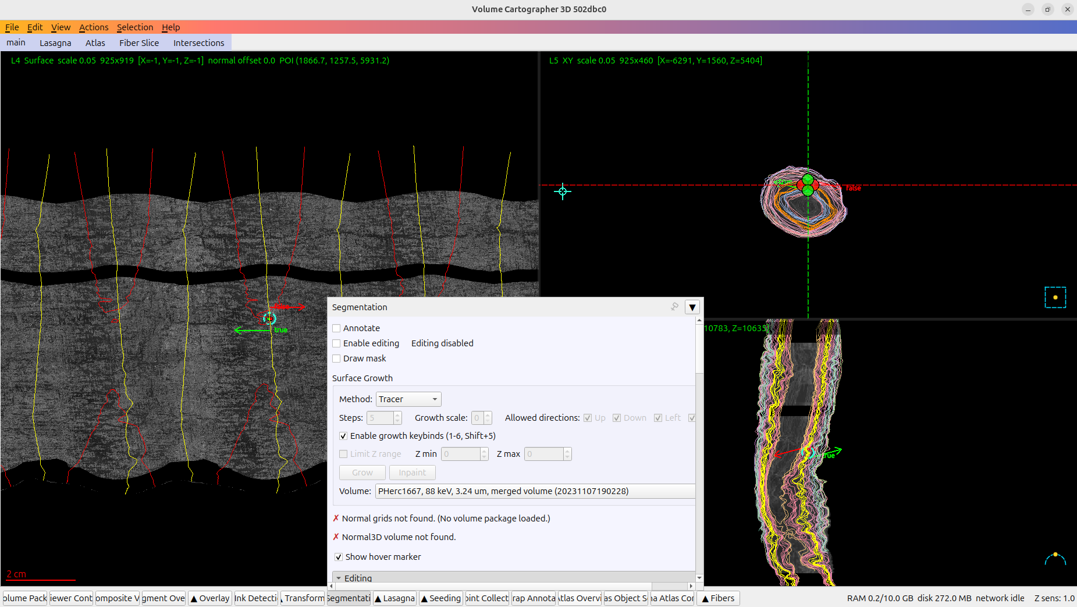Open the Viewer Controls dock tab
This screenshot has width=1077, height=607.
coord(71,598)
